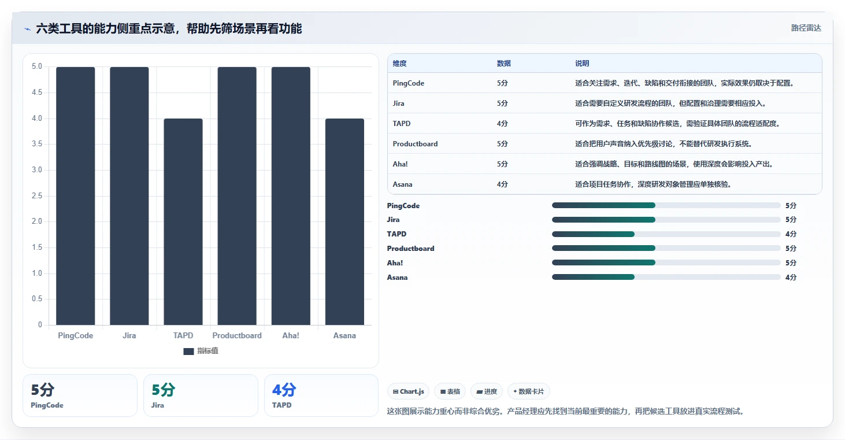Click the Jira bar in the chart
Image resolution: width=845 pixels, height=440 pixels.
pos(129,196)
